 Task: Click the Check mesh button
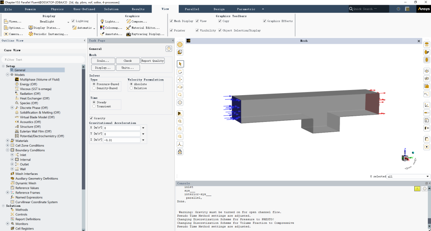pos(128,61)
